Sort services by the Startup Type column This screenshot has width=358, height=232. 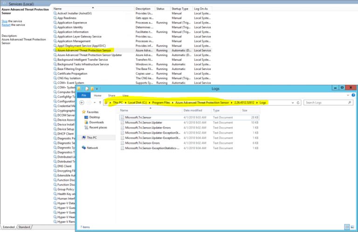(x=180, y=9)
